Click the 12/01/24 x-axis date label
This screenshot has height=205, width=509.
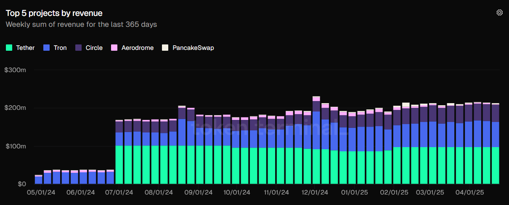coord(315,192)
